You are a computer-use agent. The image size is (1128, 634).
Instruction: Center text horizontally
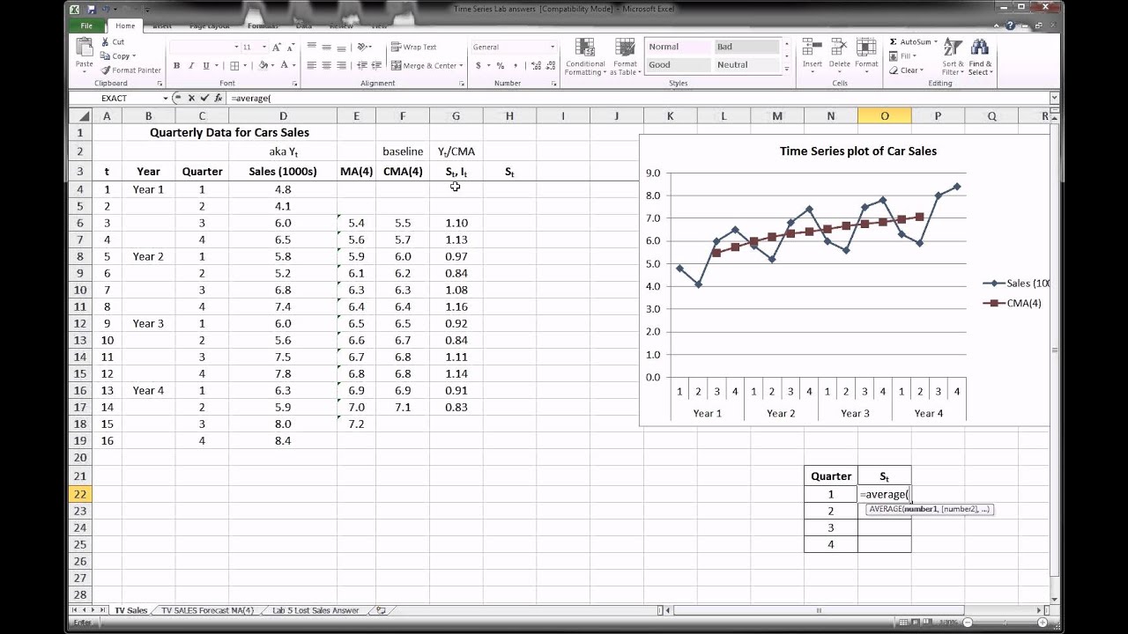326,65
